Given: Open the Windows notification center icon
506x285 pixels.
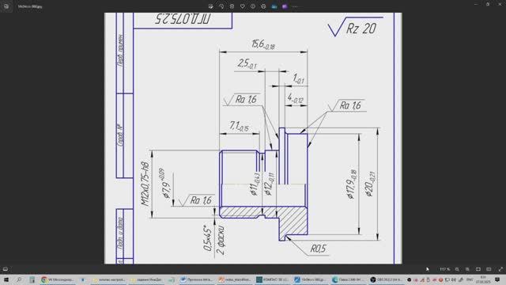Looking at the screenshot, I should pos(498,279).
